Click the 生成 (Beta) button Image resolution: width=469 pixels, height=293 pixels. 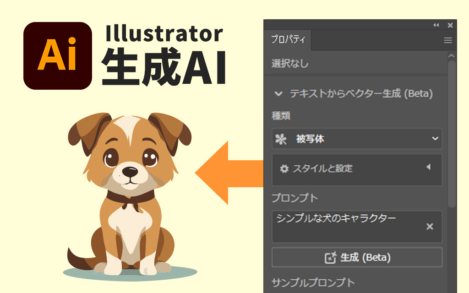[357, 257]
